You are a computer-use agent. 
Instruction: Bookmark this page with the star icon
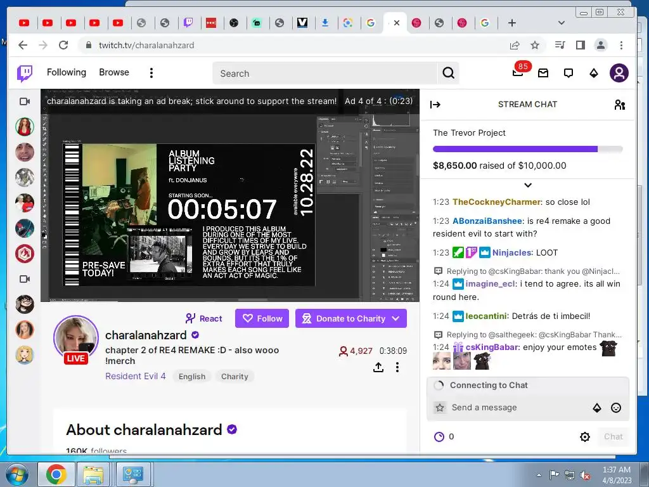(x=535, y=45)
